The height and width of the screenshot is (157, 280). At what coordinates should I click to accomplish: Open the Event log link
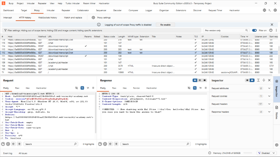(x=8, y=153)
